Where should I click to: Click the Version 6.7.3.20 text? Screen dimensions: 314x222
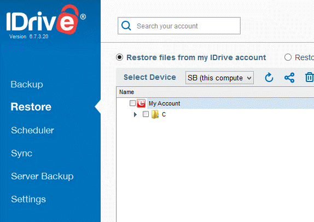(x=28, y=37)
